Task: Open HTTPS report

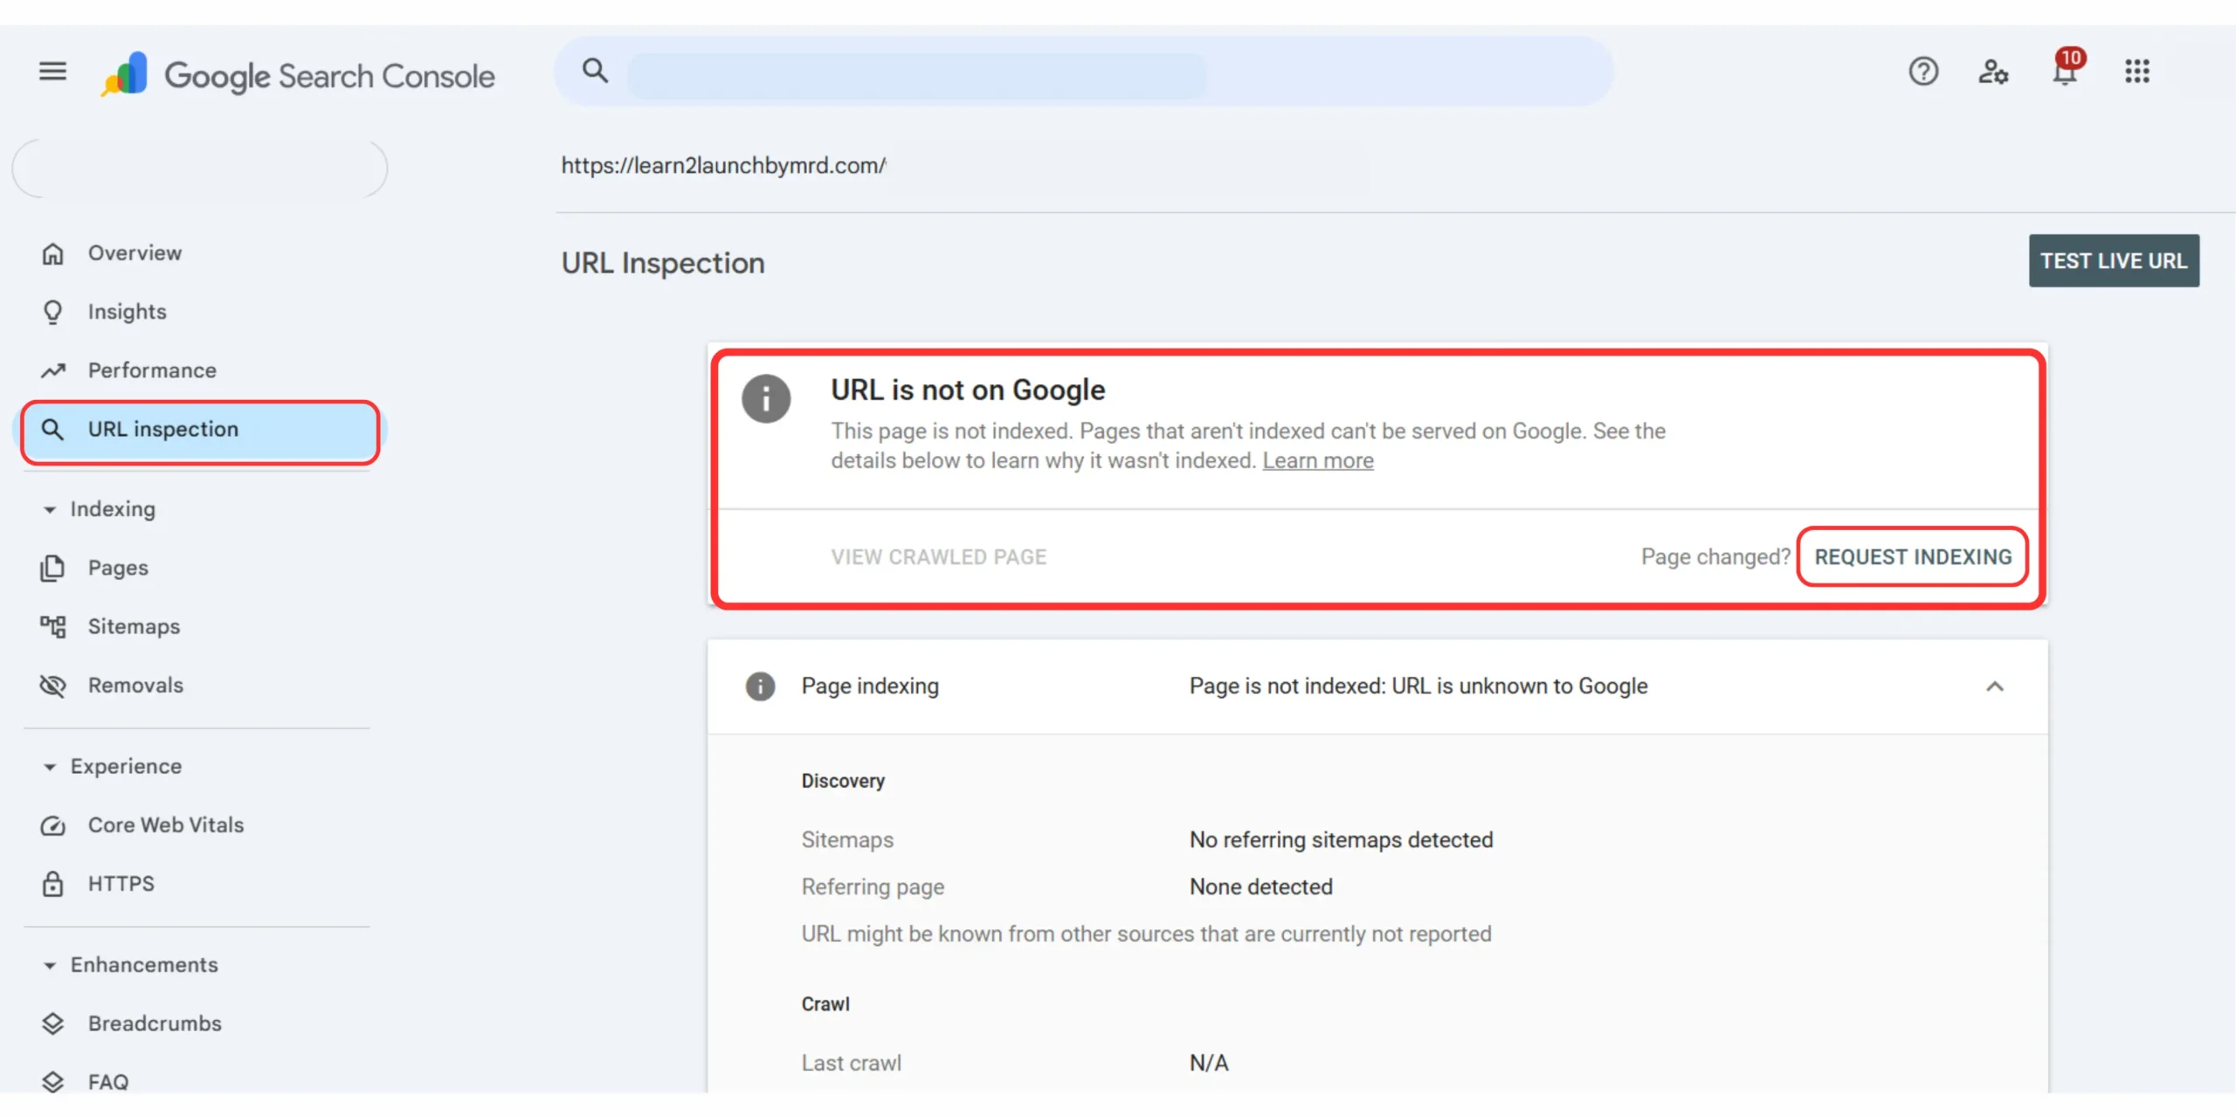Action: click(x=201, y=884)
